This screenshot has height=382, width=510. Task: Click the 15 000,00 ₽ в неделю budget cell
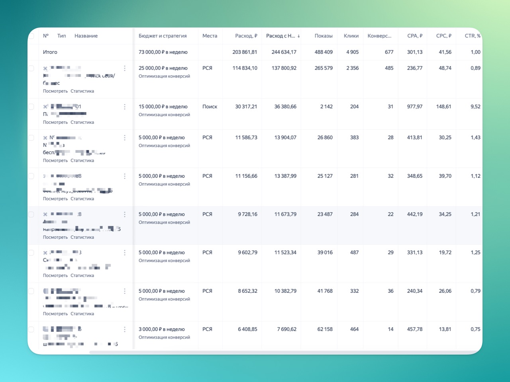click(163, 107)
